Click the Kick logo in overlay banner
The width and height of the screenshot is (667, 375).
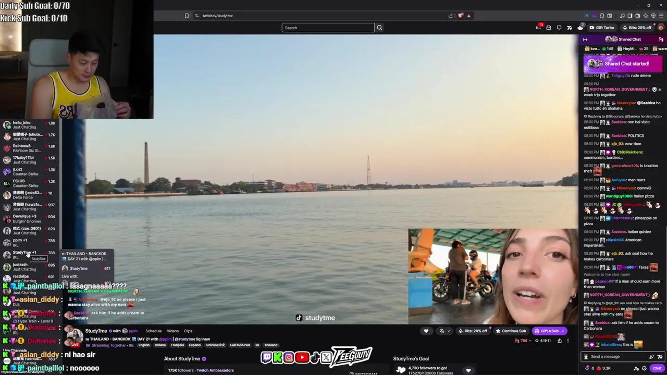278,358
